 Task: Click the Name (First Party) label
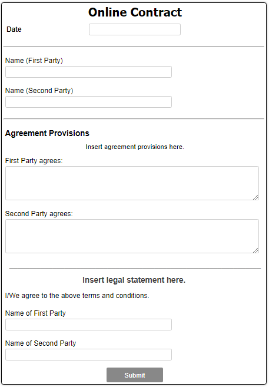click(34, 61)
